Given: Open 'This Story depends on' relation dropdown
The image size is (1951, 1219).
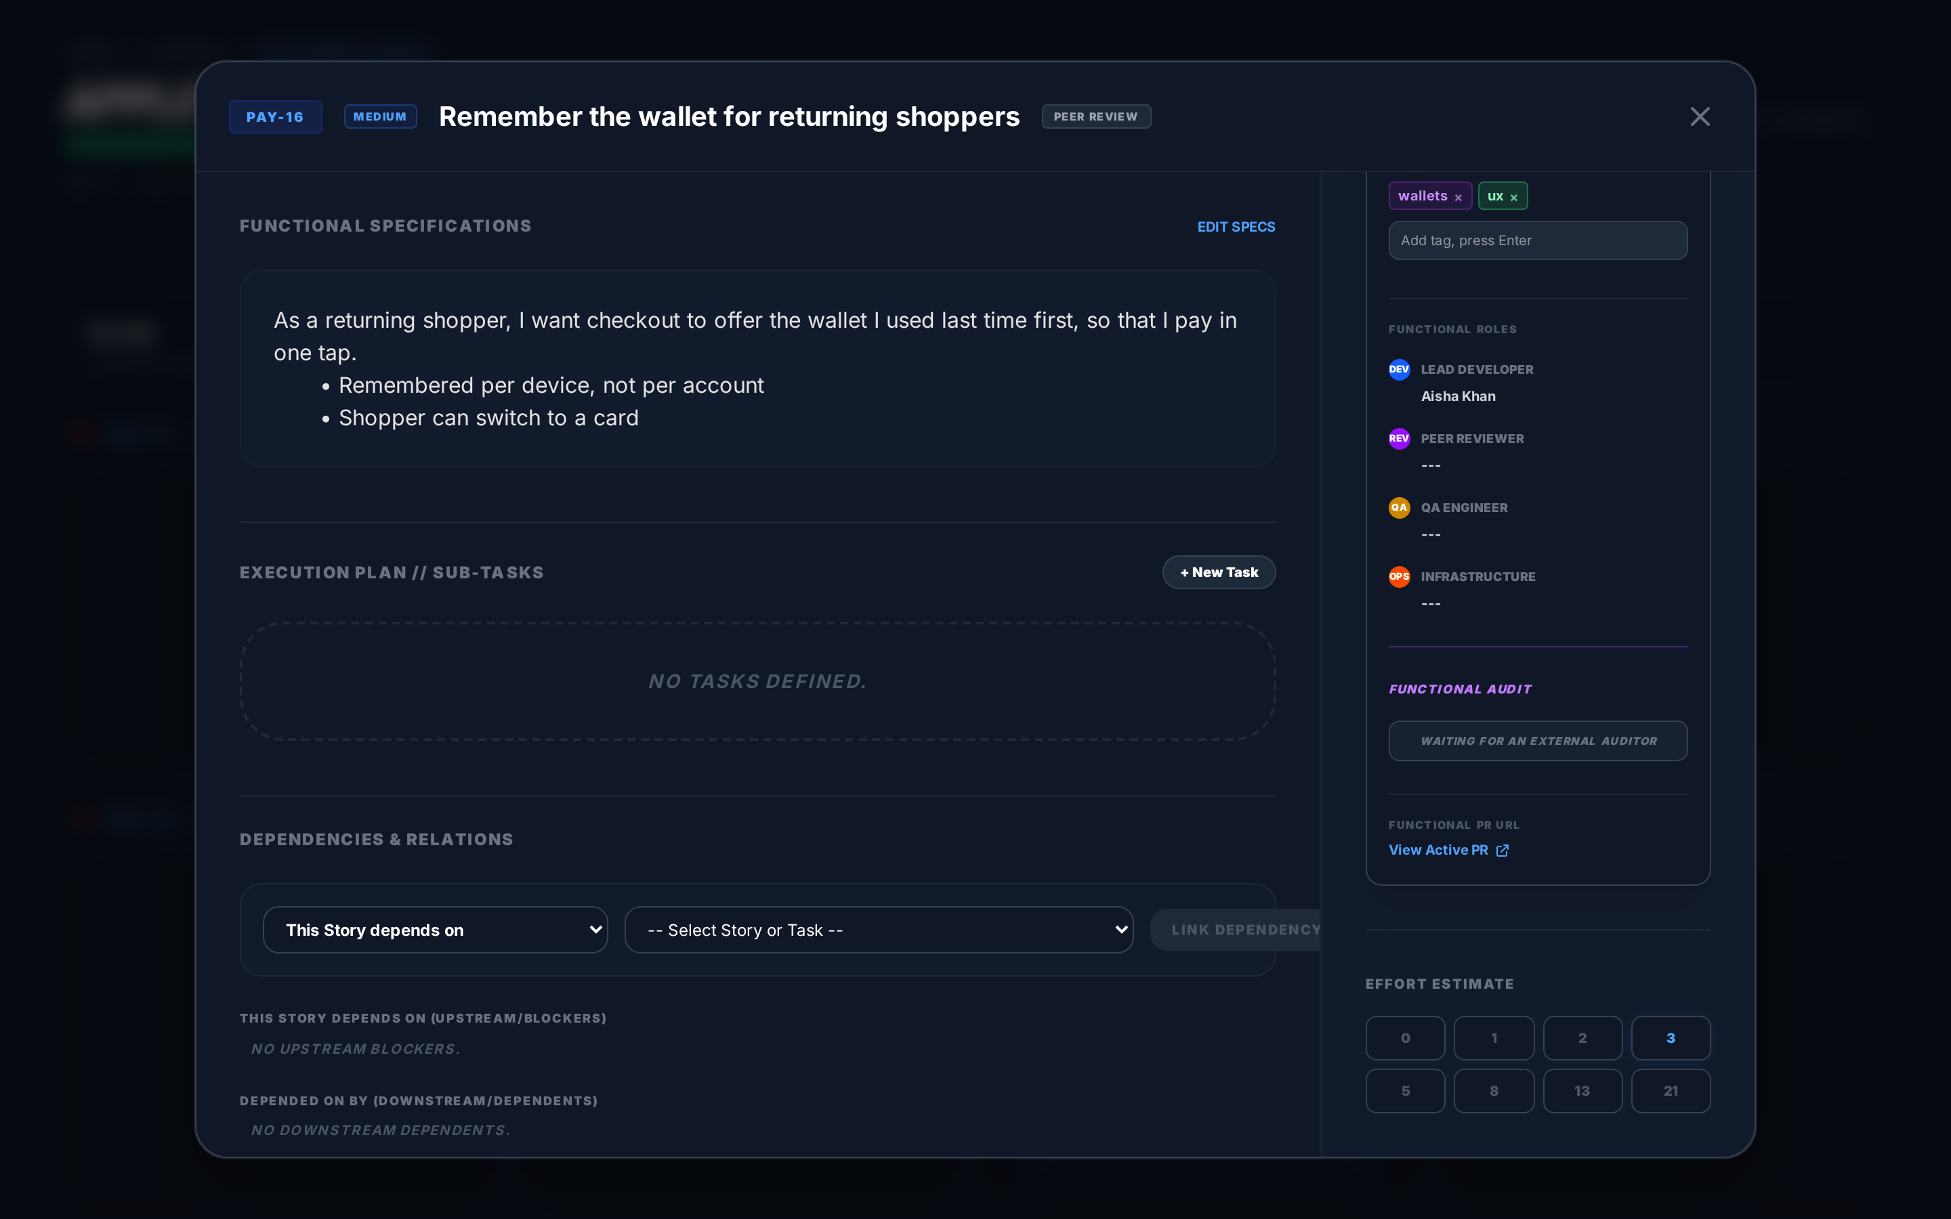Looking at the screenshot, I should click(436, 930).
